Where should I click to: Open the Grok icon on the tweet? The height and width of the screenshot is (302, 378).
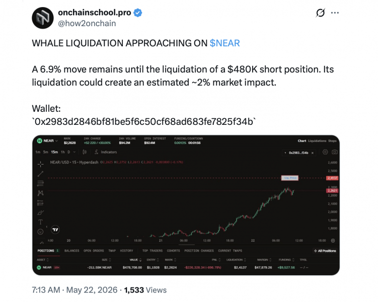321,13
